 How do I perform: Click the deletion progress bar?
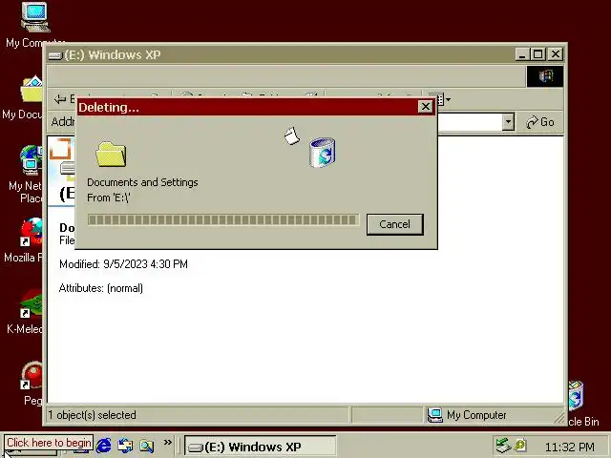coord(222,220)
